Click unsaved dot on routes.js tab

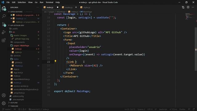(x=76, y=7)
